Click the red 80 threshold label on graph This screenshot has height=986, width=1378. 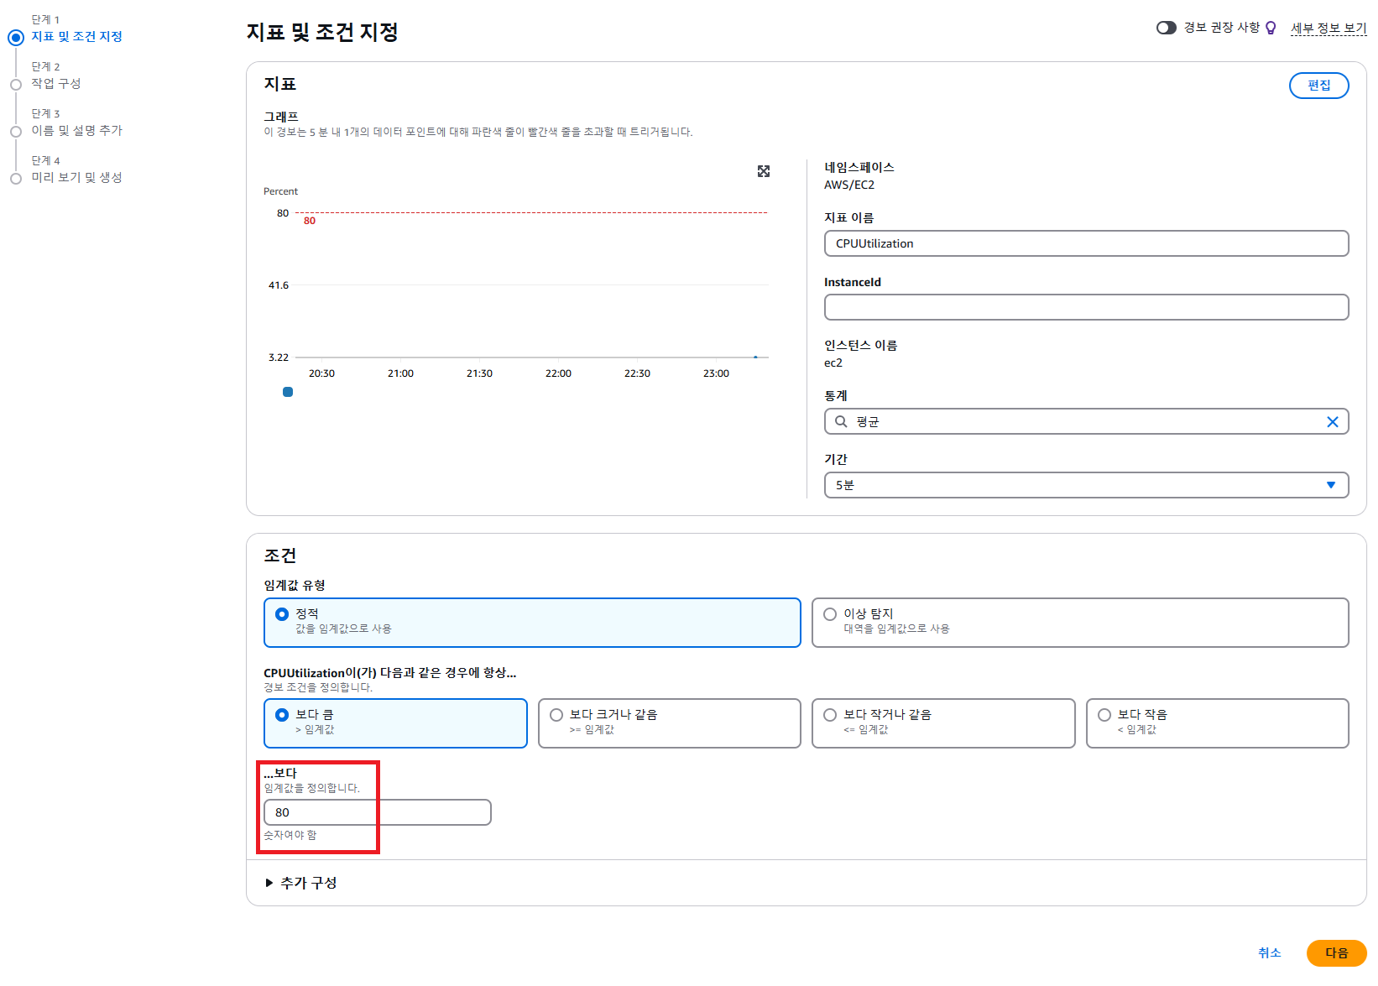[310, 221]
